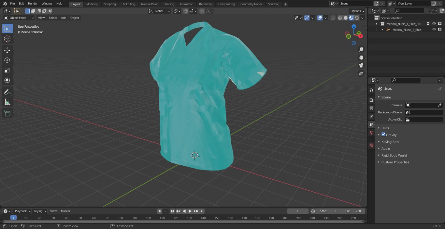The image size is (445, 229).
Task: Add a new workspace with plus button
Action: coord(285,4)
